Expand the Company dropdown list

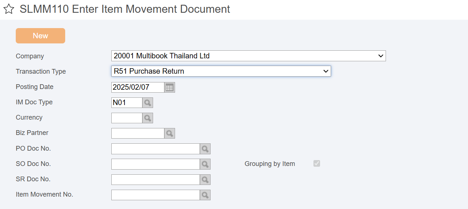249,56
